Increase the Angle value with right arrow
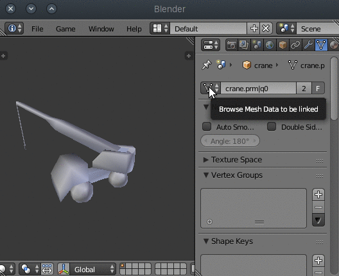This screenshot has width=339, height=276. coord(255,141)
